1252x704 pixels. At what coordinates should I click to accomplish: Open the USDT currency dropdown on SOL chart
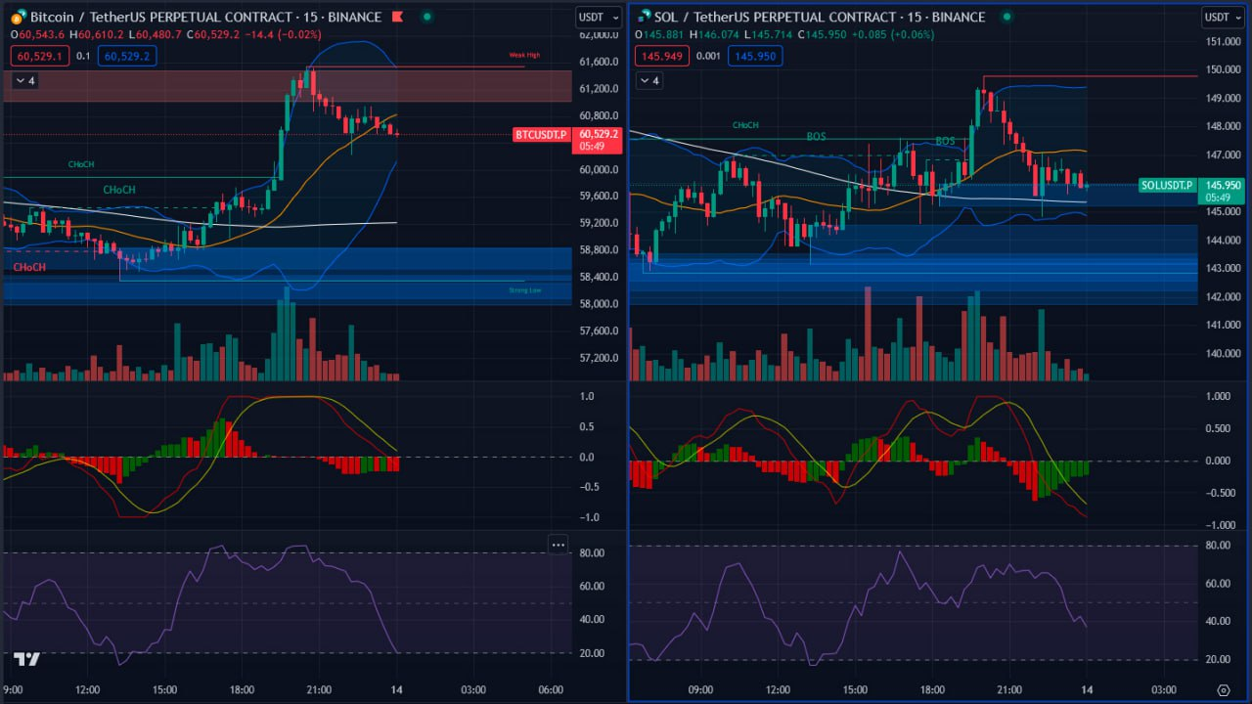tap(1223, 17)
